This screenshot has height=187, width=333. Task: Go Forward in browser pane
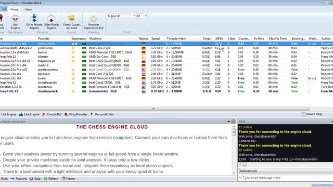[x=19, y=179]
